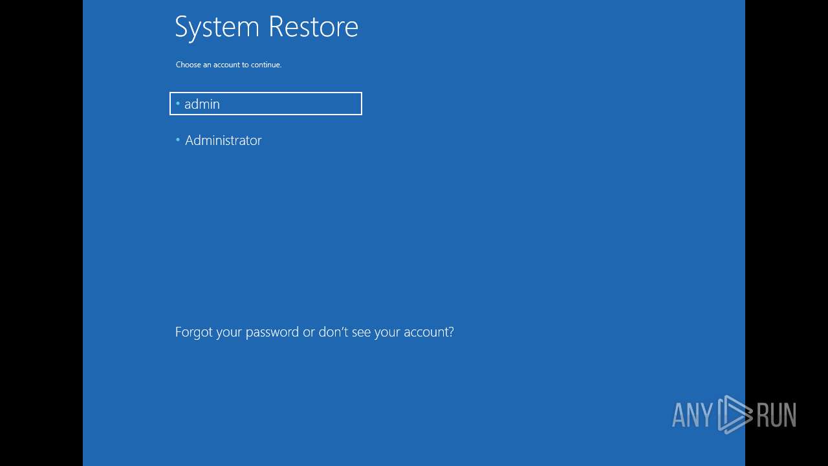Screen dimensions: 828x466
Task: Select the admin account
Action: [265, 104]
